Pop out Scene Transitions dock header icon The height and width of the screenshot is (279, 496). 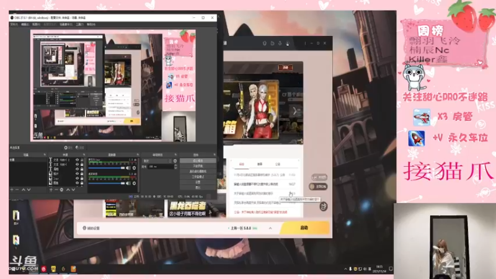pos(175,154)
